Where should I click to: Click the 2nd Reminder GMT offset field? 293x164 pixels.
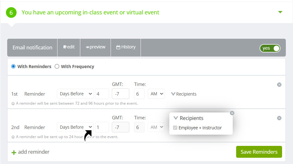pos(121,127)
